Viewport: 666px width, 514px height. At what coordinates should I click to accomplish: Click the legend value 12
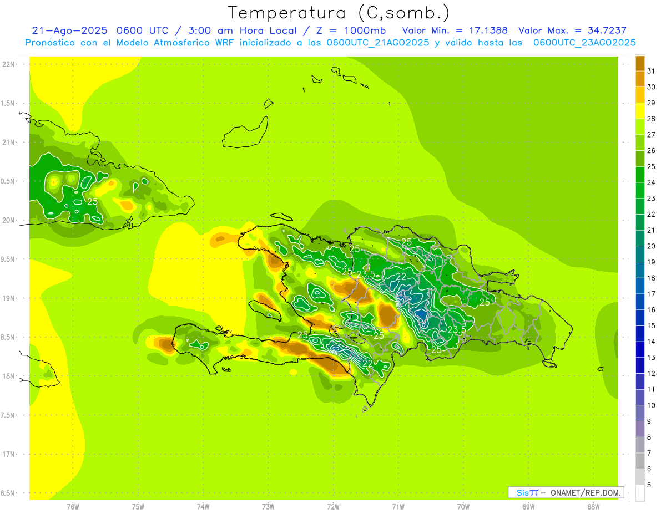[x=652, y=374]
